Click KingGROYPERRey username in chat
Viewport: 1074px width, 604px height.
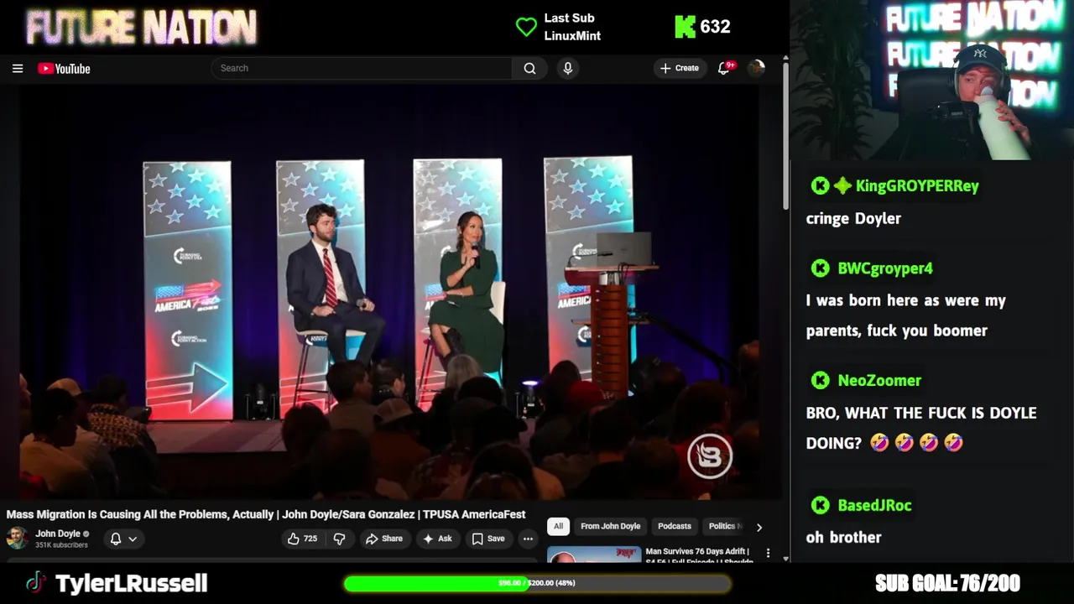pos(917,186)
